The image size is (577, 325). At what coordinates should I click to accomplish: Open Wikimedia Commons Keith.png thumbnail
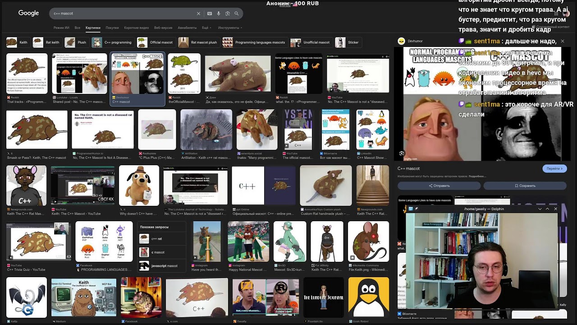point(368,241)
